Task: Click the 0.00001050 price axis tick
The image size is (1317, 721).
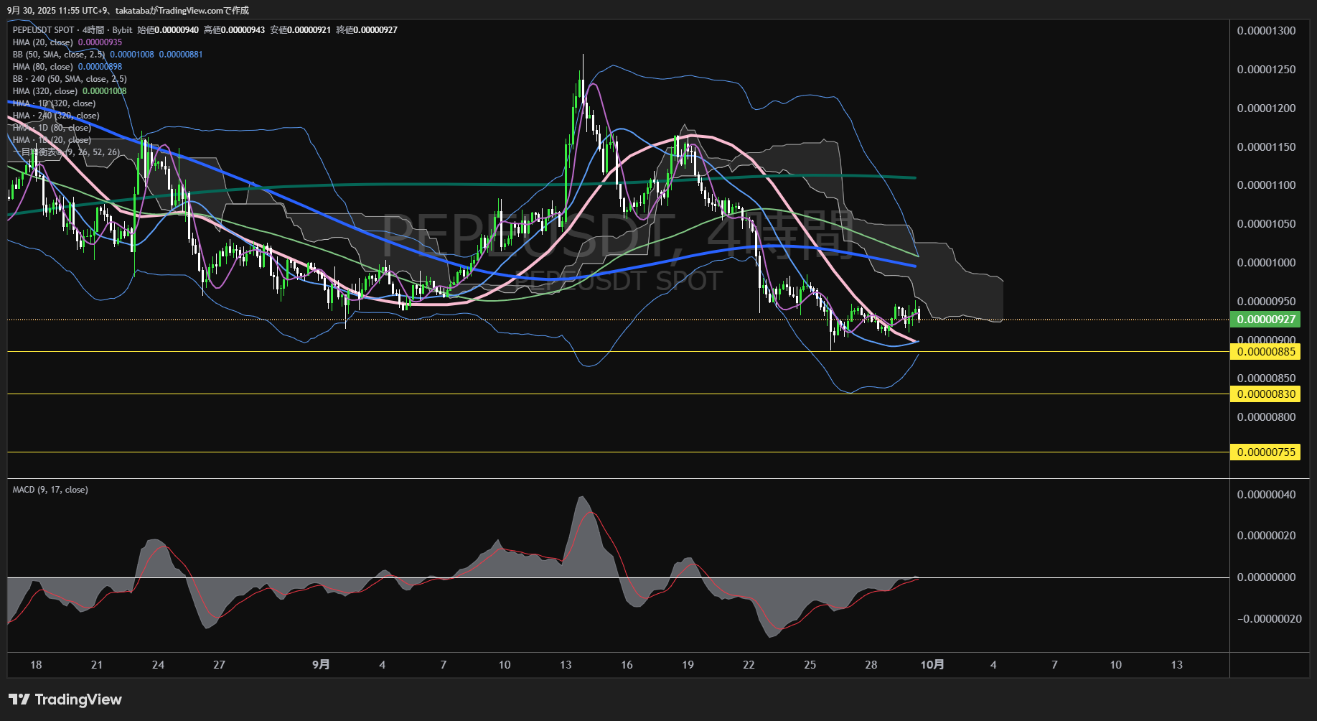Action: click(x=1266, y=224)
